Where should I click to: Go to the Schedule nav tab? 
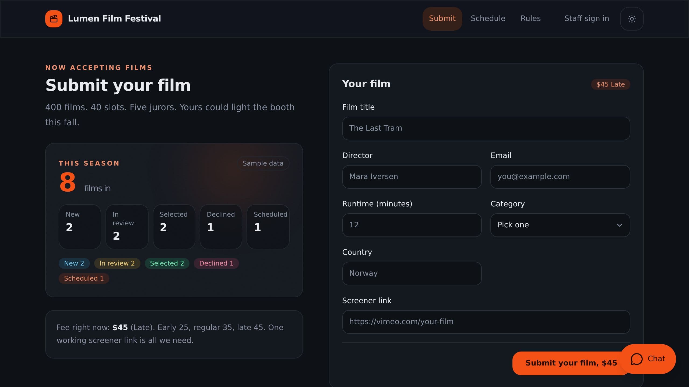pos(488,19)
